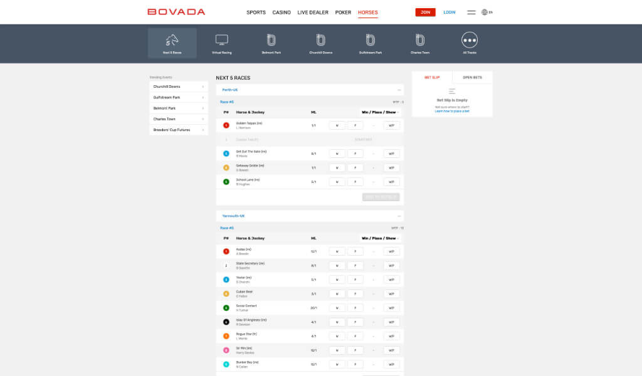
Task: Open the Next 5 Races horse icon
Action: [172, 40]
